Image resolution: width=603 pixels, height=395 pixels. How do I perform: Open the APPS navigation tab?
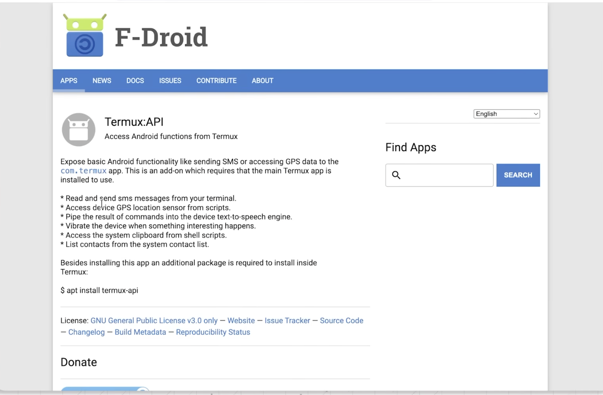(69, 81)
